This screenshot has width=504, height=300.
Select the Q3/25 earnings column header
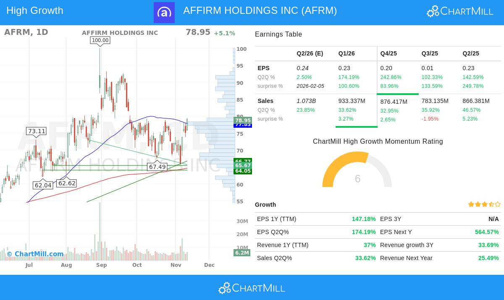tap(430, 53)
